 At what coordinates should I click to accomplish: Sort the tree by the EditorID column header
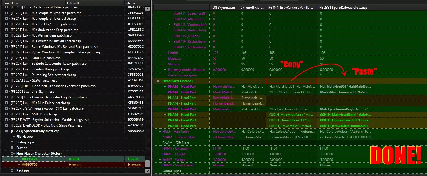(95, 3)
